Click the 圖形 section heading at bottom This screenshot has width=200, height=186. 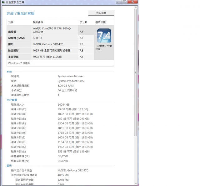[x=9, y=166]
